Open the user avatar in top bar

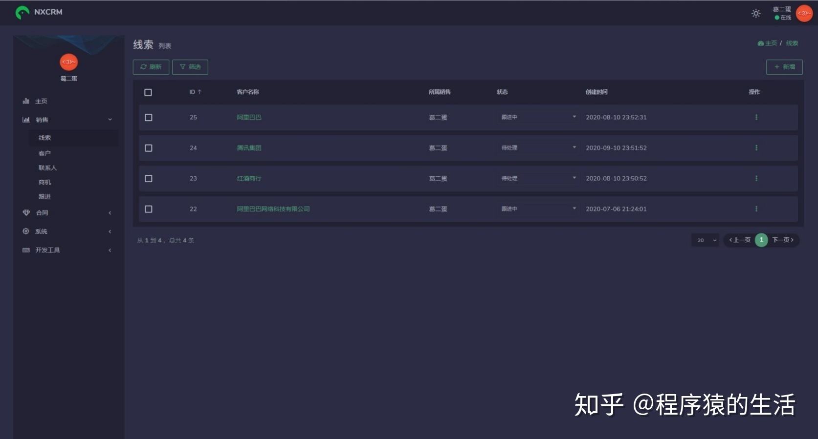pyautogui.click(x=804, y=13)
